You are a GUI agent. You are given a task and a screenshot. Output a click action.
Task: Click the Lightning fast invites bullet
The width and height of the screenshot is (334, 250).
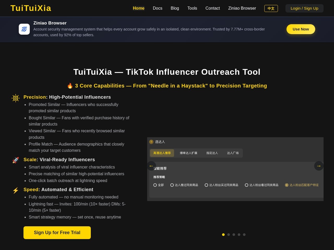77,207
